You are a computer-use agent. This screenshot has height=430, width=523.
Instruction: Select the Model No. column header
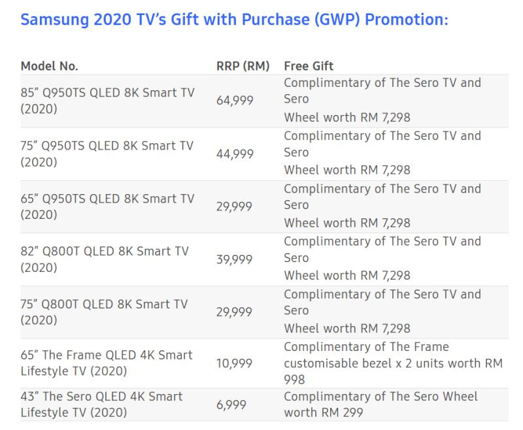click(49, 66)
